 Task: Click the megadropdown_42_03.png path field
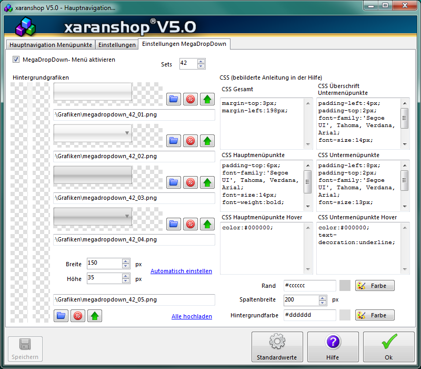tap(134, 198)
